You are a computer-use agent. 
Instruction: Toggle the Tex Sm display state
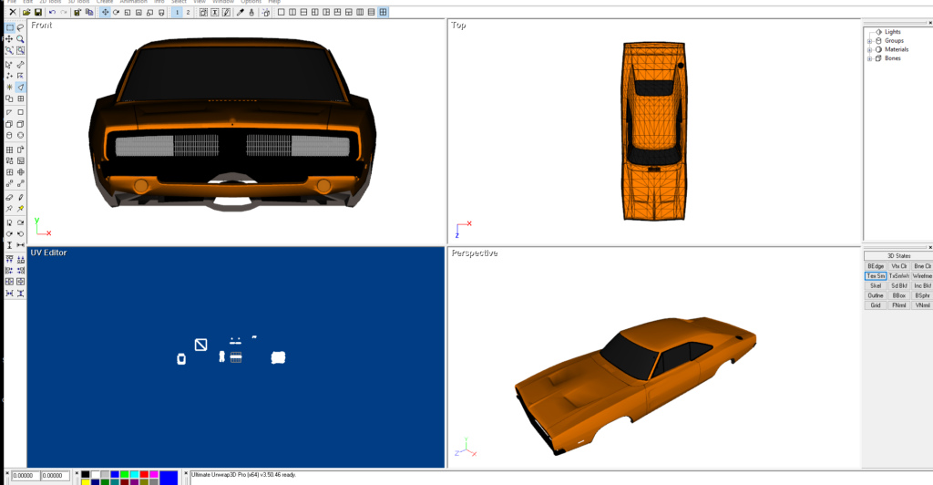click(x=875, y=275)
